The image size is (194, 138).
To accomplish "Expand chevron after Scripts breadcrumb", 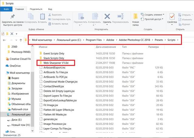I will pos(178,40).
